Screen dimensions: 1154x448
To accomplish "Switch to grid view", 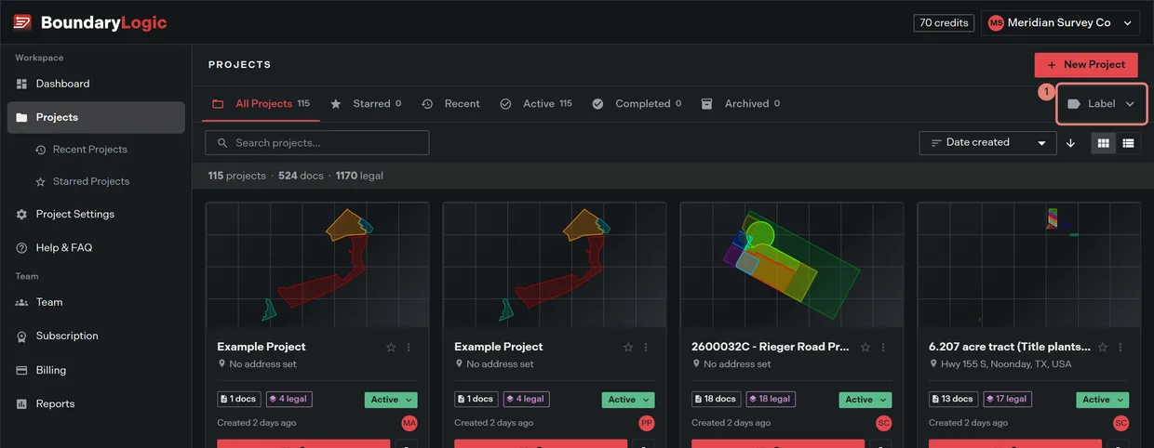I will [x=1104, y=143].
